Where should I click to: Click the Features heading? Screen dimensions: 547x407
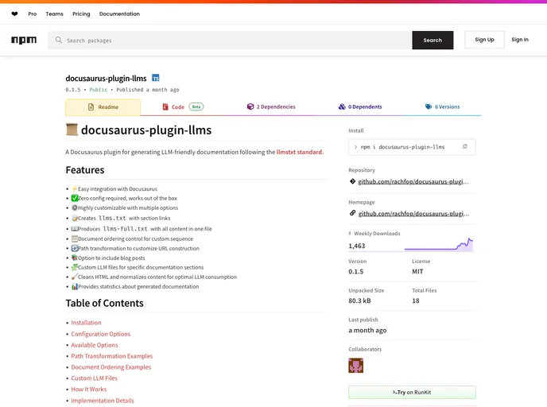pos(85,170)
